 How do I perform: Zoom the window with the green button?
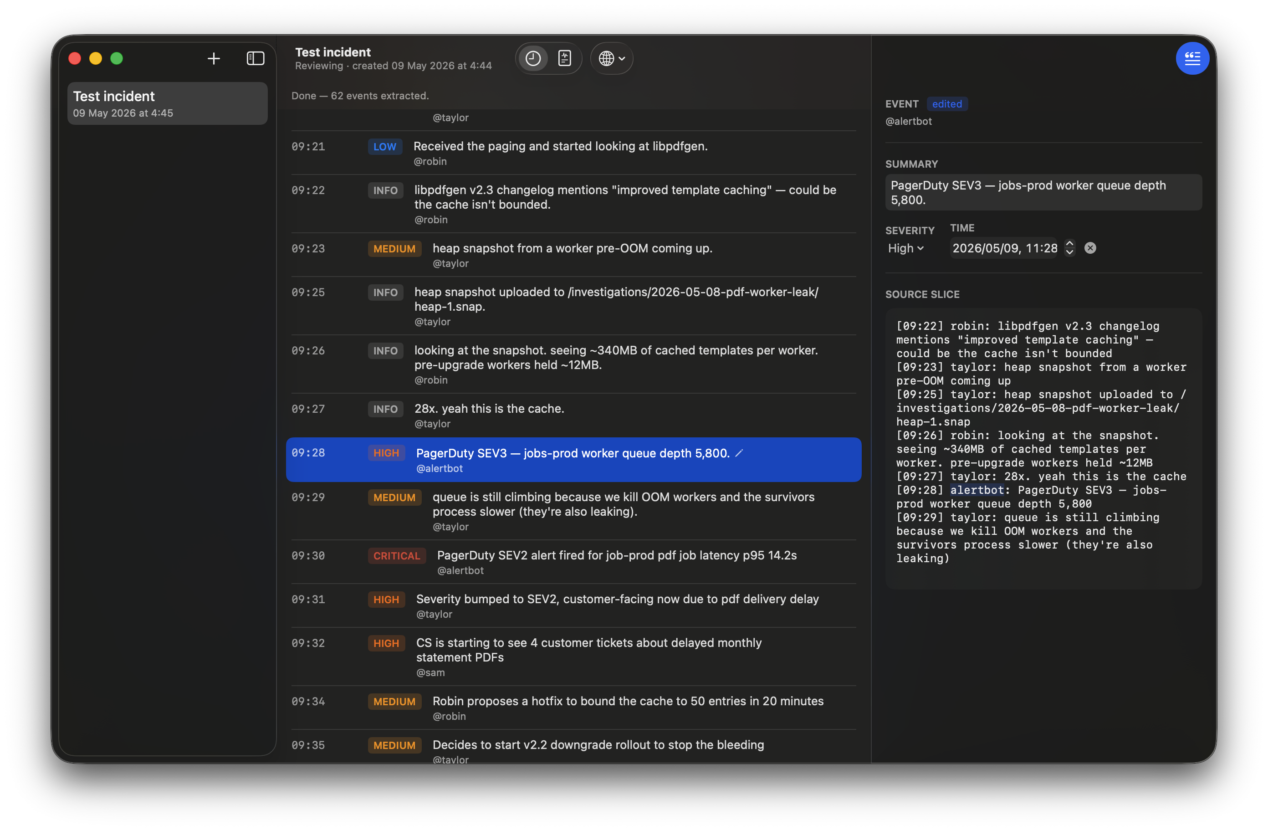[x=117, y=59]
